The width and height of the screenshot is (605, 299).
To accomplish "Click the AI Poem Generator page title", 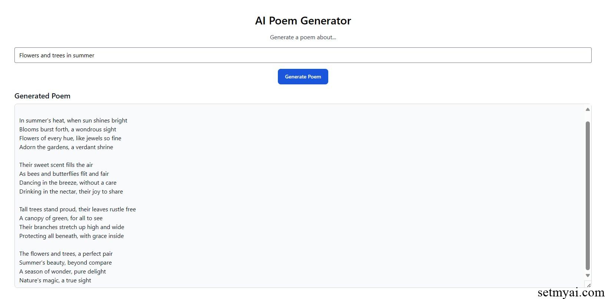I will tap(302, 21).
